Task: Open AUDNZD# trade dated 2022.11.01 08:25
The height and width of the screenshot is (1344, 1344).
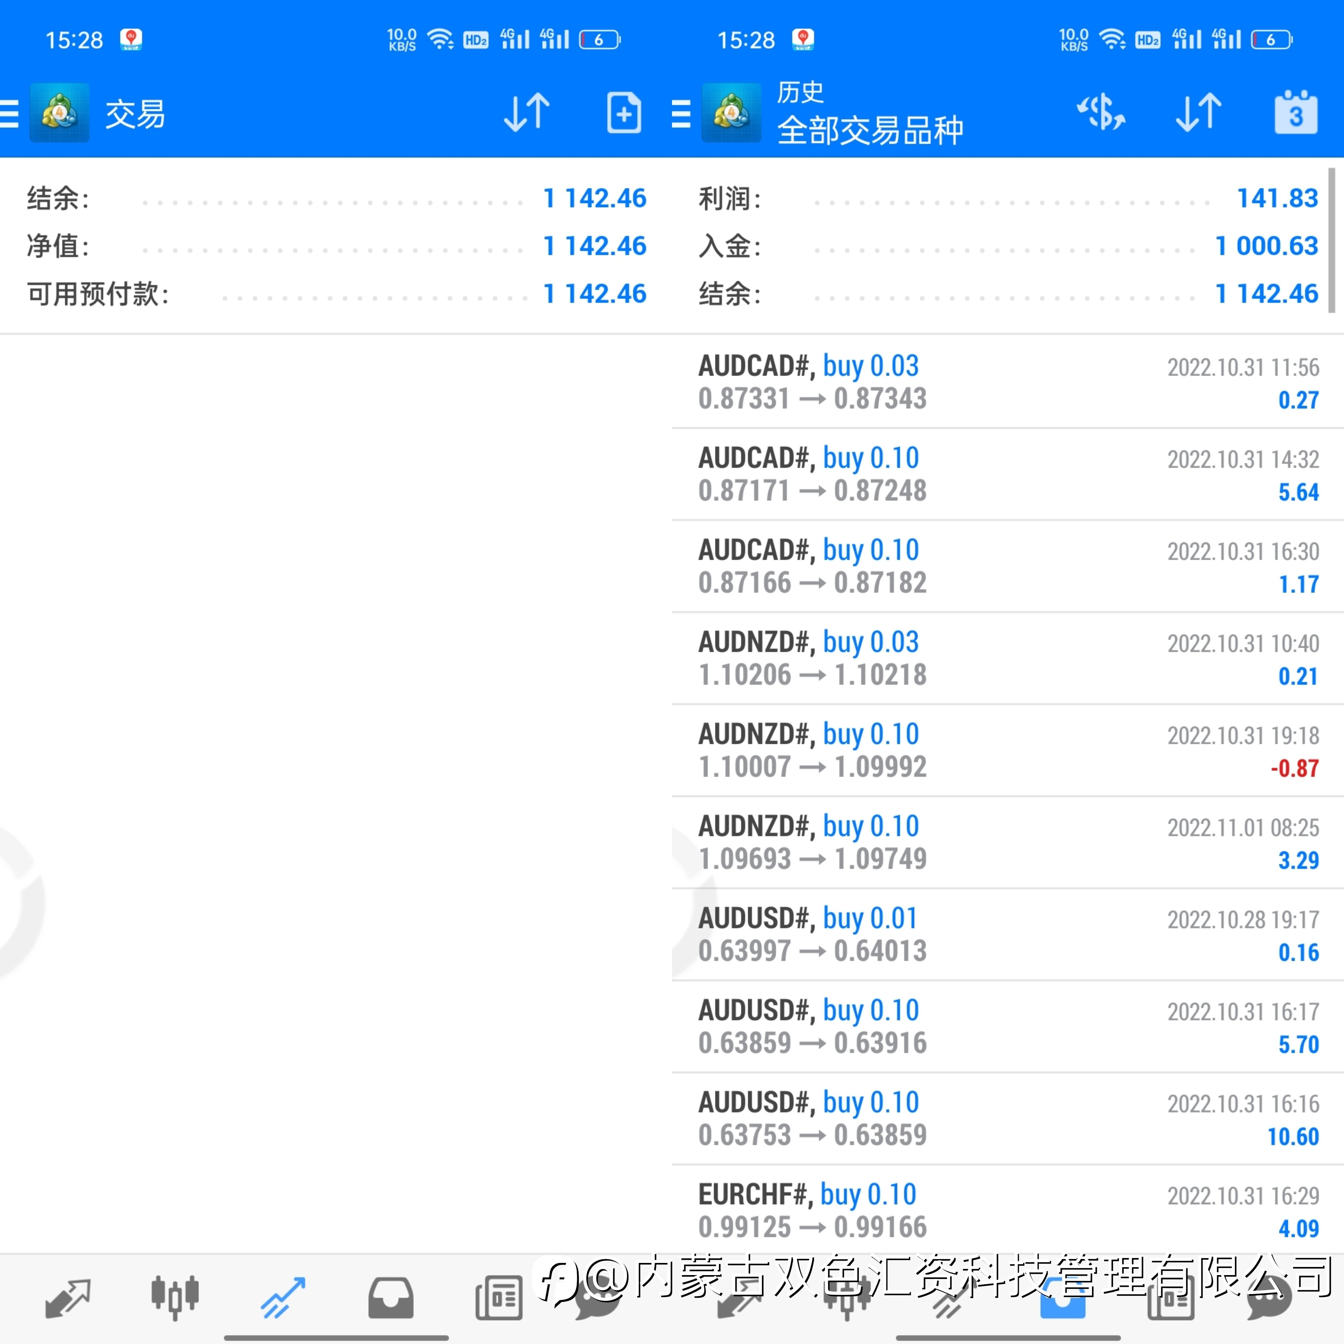Action: 1008,842
